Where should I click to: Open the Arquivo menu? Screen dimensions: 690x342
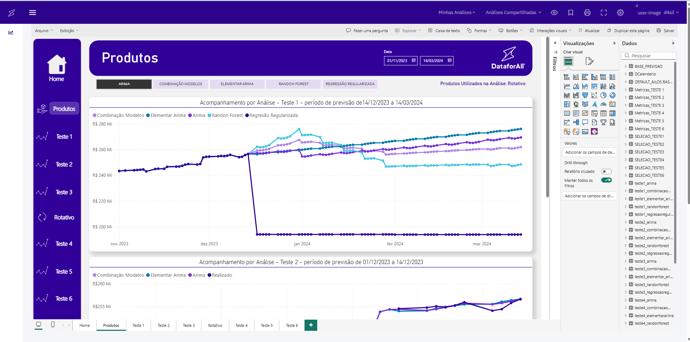pos(44,31)
